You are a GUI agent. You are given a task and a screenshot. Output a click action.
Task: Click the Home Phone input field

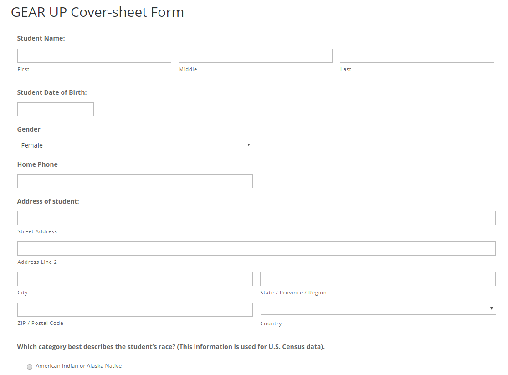point(135,181)
